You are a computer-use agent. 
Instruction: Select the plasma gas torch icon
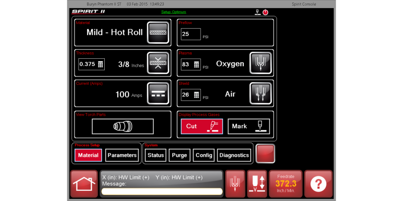pos(261,63)
